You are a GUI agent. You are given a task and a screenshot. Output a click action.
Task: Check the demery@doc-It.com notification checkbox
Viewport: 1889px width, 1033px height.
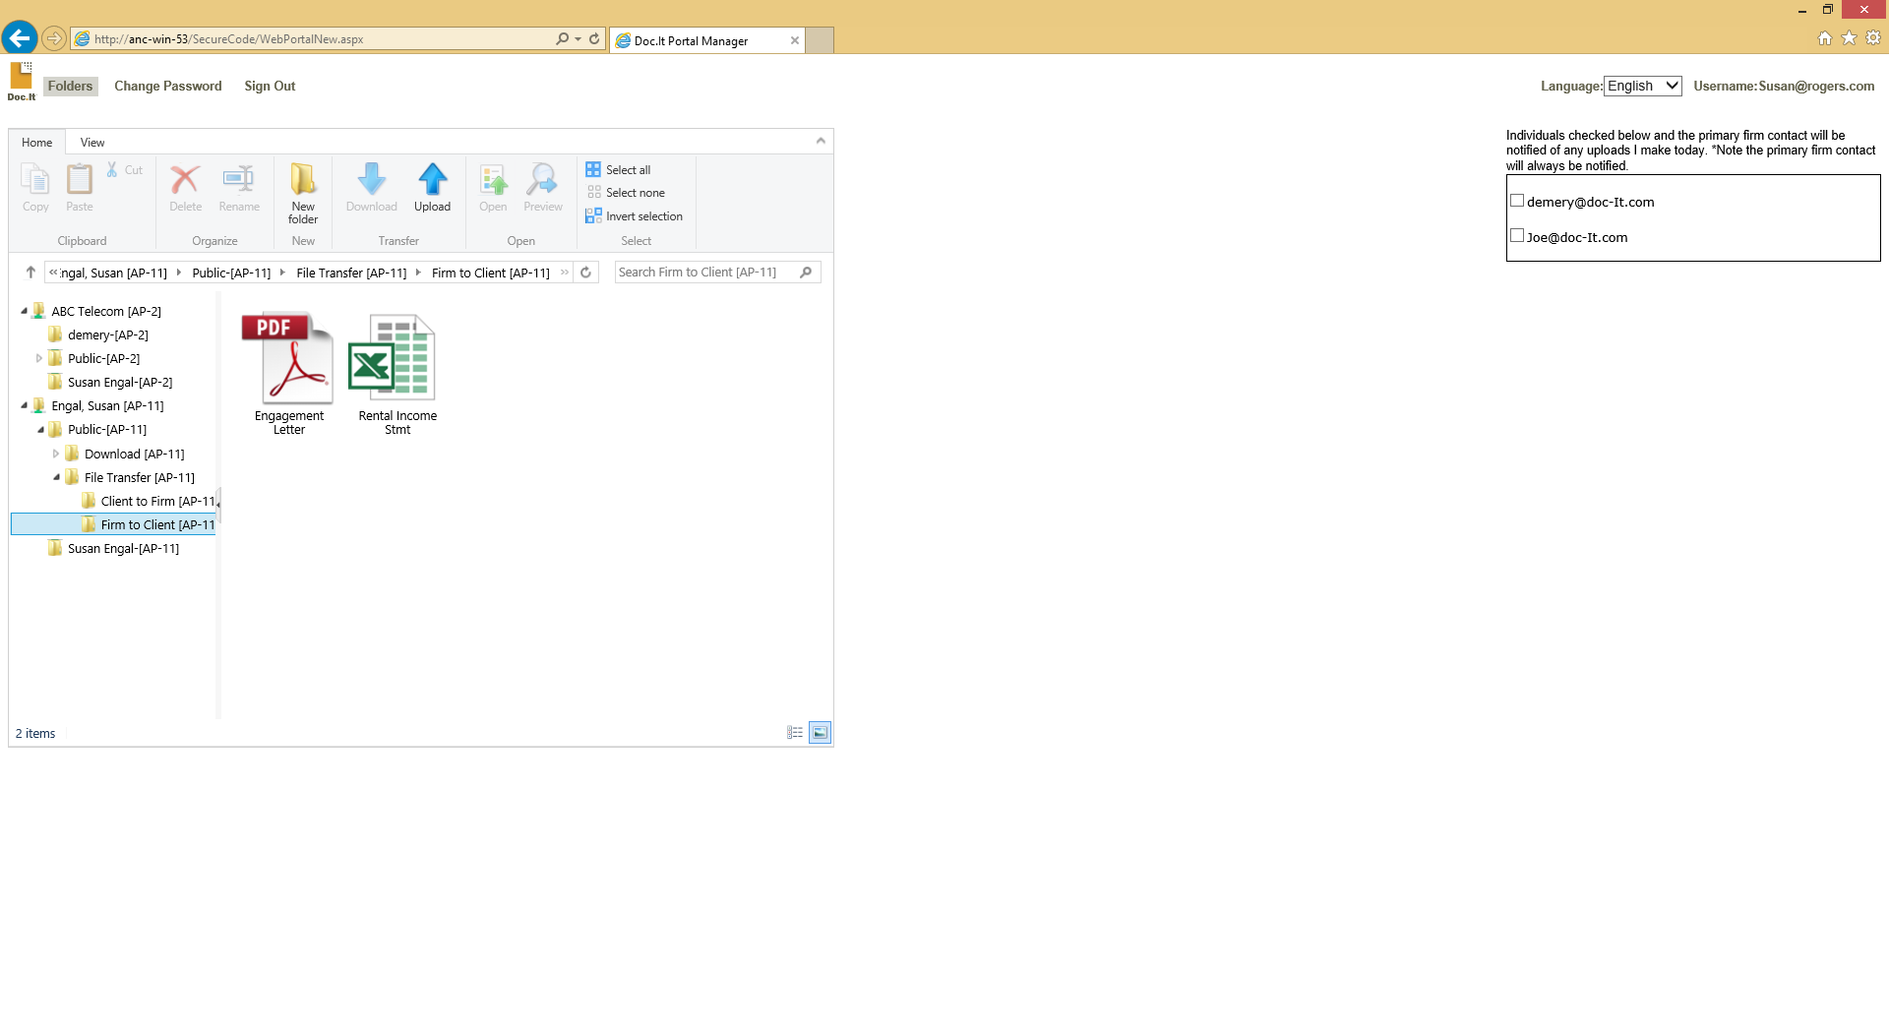(x=1516, y=199)
